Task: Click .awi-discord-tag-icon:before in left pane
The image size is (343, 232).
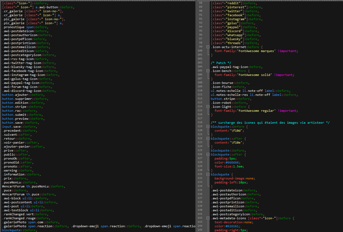Action: [29, 91]
